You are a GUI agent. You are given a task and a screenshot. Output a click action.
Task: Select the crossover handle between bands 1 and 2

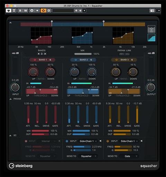(52, 21)
